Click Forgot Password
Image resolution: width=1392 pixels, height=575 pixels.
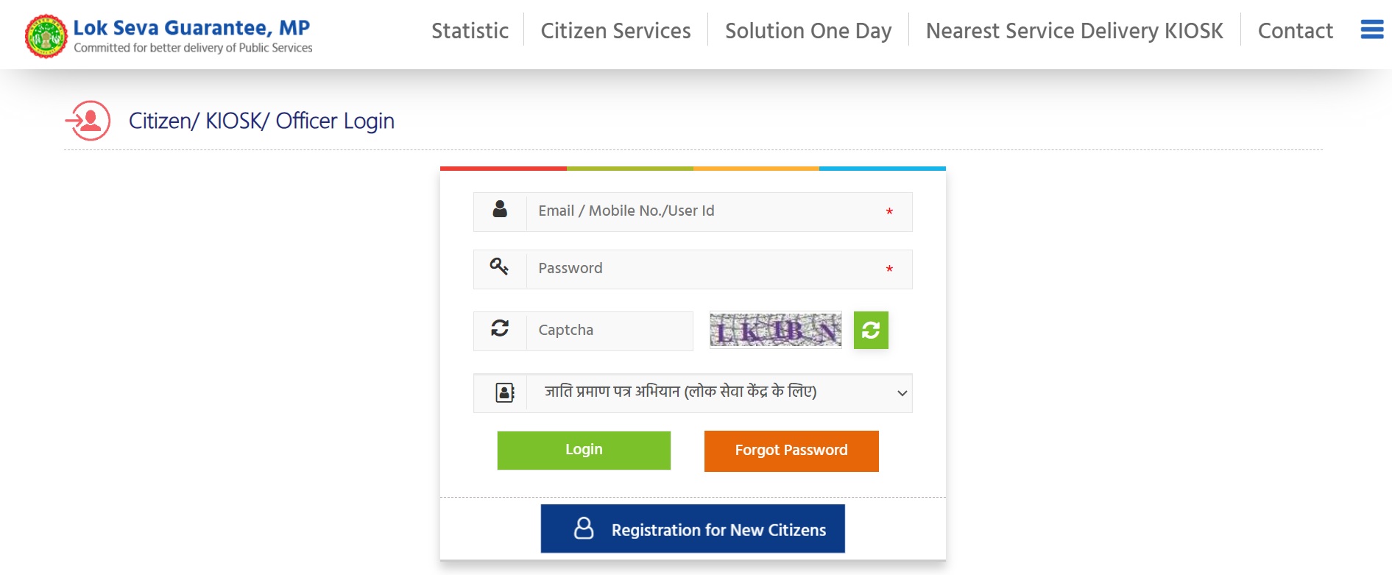point(791,450)
